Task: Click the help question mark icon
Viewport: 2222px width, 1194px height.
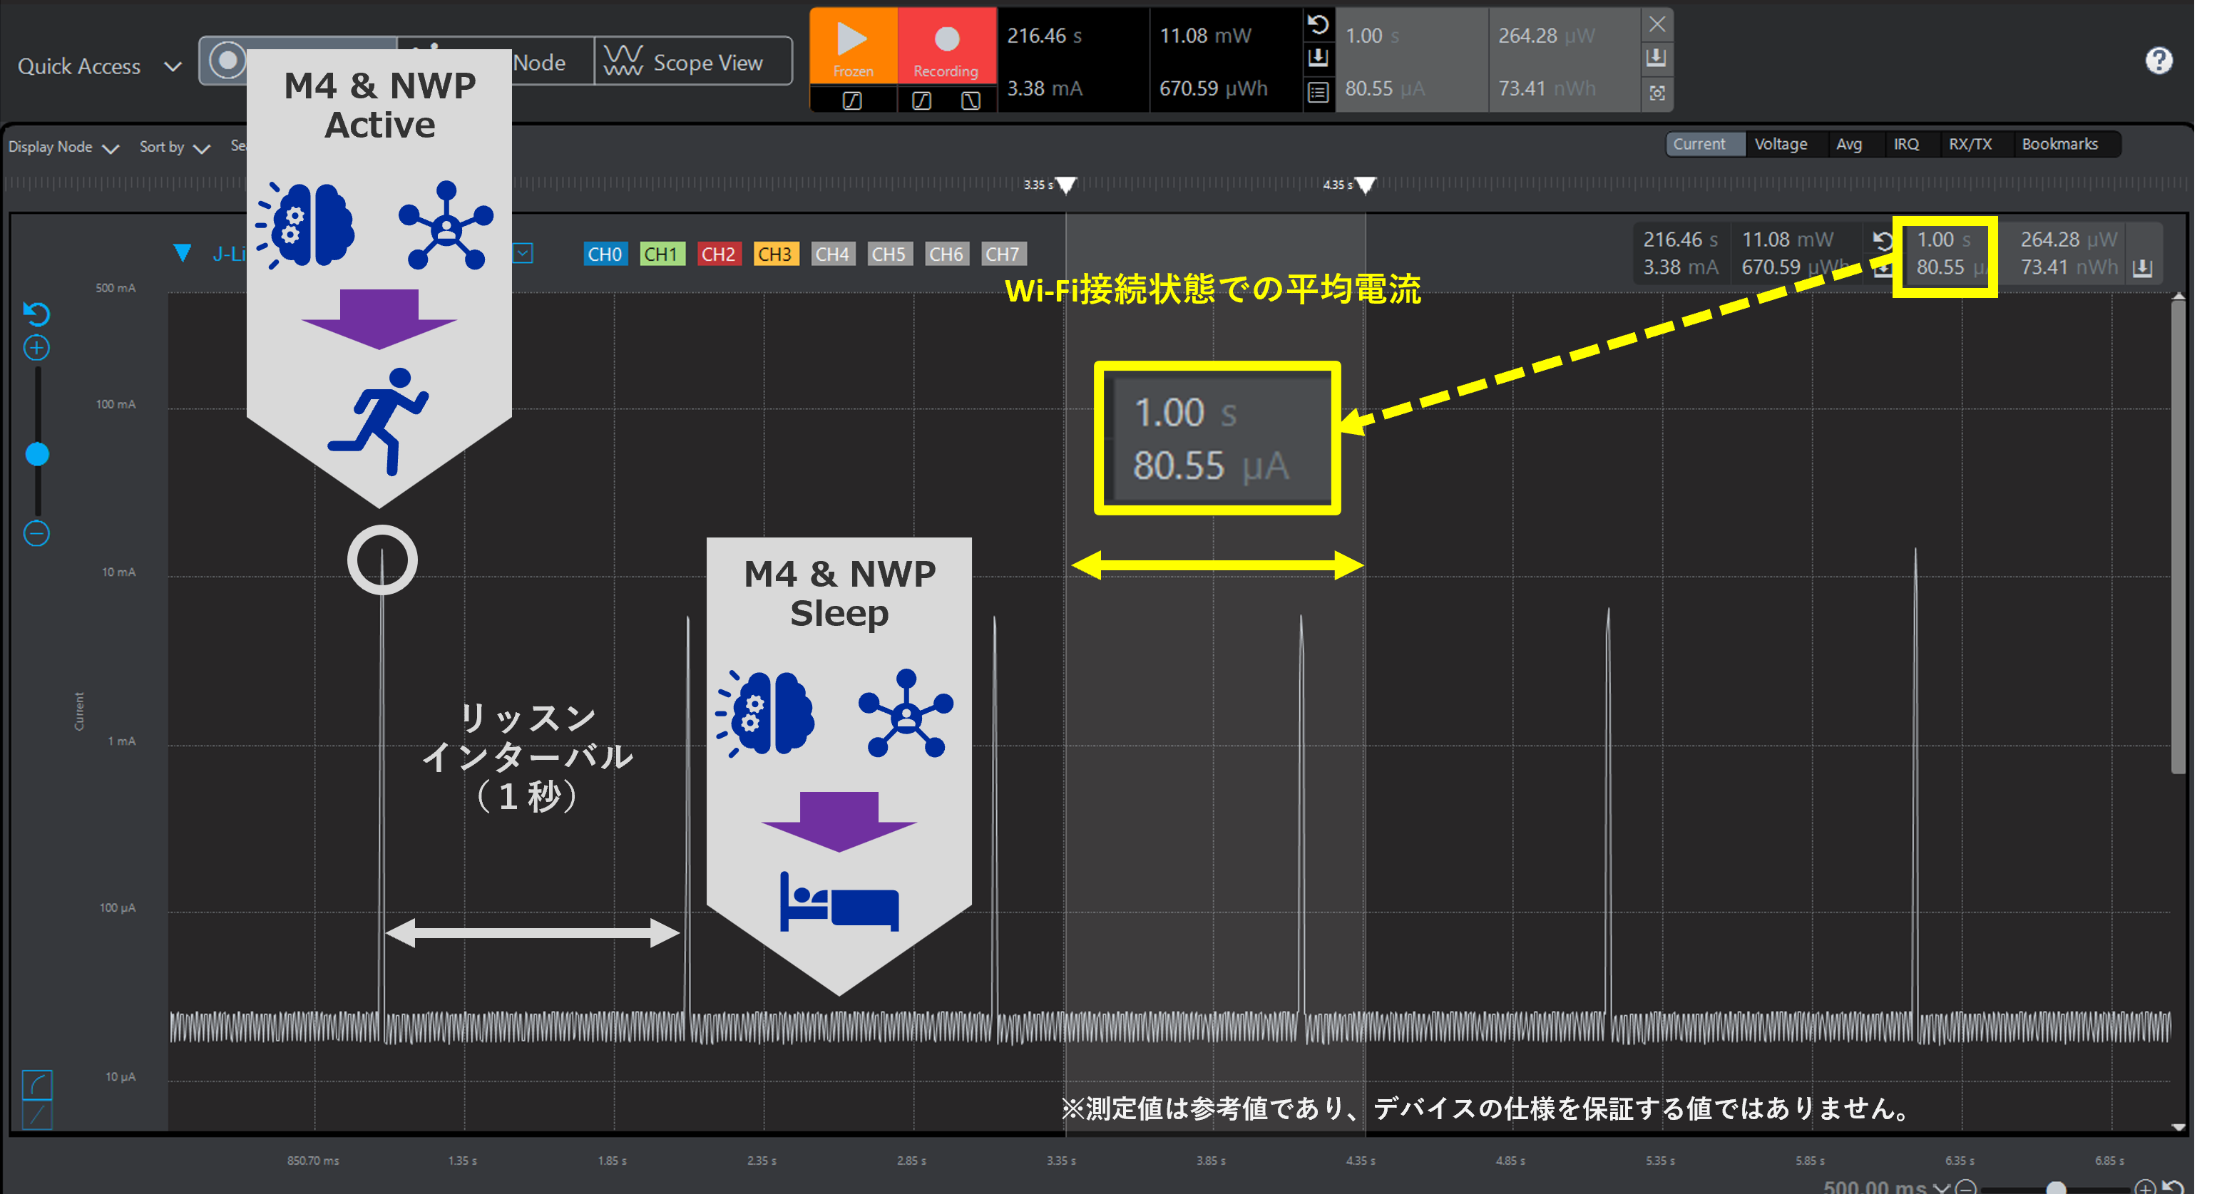Action: coord(2158,61)
